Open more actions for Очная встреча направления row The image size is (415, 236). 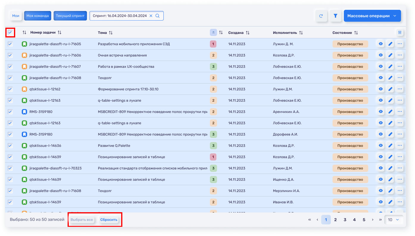point(400,55)
